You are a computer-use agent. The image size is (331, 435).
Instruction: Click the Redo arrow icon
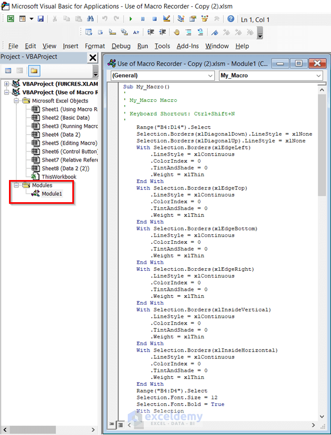coord(117,19)
